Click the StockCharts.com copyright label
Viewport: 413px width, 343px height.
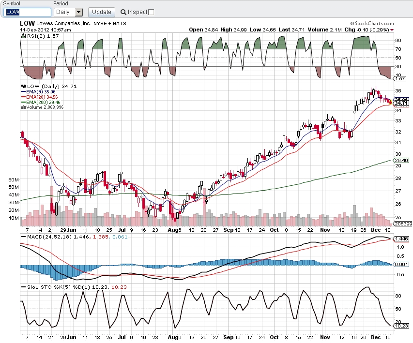click(x=372, y=23)
